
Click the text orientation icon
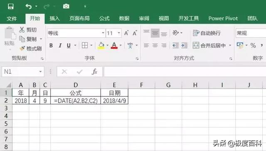coord(175,32)
